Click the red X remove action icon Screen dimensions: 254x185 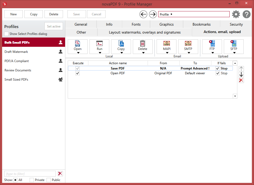tap(241, 80)
